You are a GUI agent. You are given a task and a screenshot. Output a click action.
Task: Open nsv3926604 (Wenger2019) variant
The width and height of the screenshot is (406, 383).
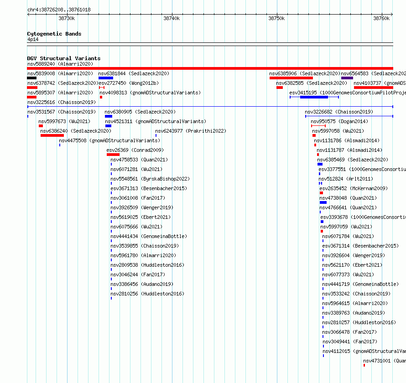[x=354, y=255]
